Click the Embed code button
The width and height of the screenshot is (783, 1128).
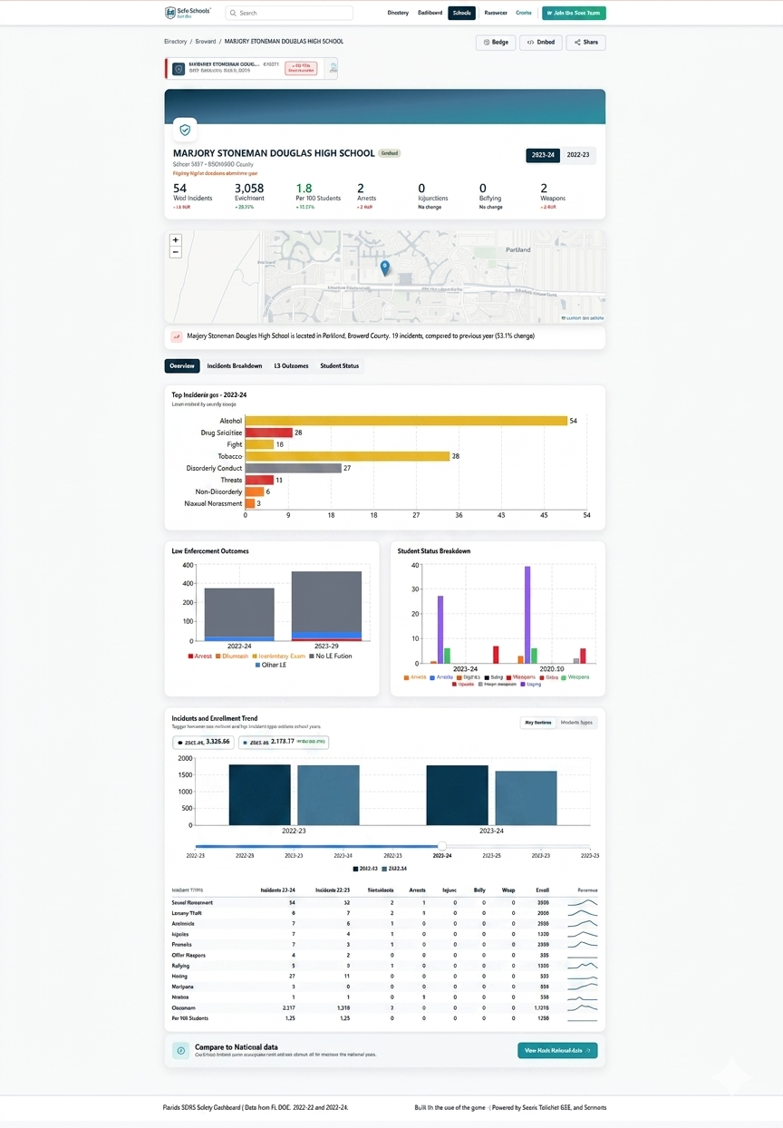coord(541,42)
